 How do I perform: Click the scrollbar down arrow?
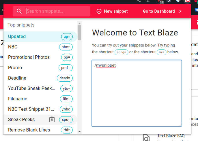(x=79, y=132)
